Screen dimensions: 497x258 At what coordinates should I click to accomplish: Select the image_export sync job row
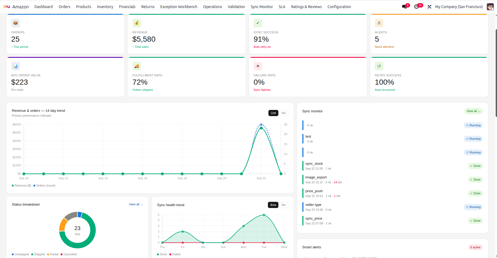pyautogui.click(x=392, y=180)
